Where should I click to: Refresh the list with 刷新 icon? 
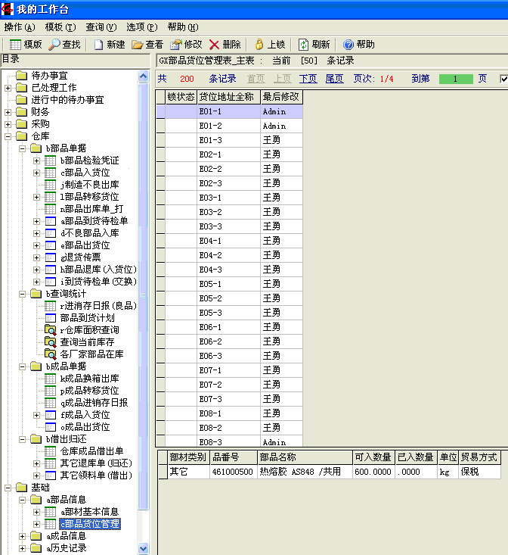point(303,45)
